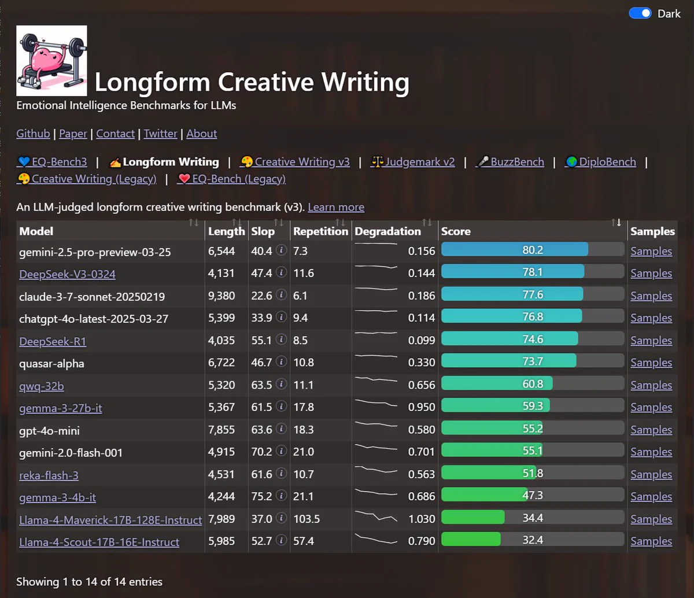Click Slop info icon for gemini-2.5-pro-preview
Image resolution: width=694 pixels, height=598 pixels.
coord(281,250)
